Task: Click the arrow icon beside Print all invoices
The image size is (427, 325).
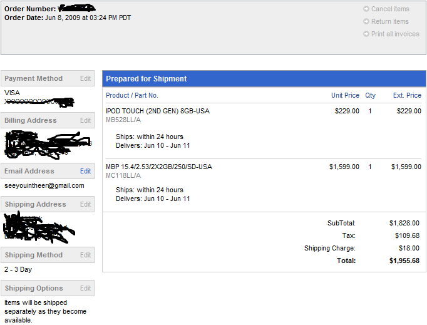Action: [x=366, y=34]
